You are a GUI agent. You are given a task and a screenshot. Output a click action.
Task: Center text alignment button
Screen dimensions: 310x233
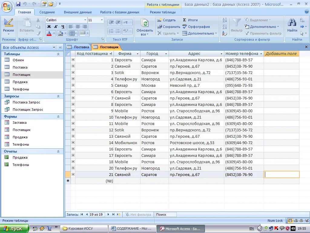click(78, 27)
